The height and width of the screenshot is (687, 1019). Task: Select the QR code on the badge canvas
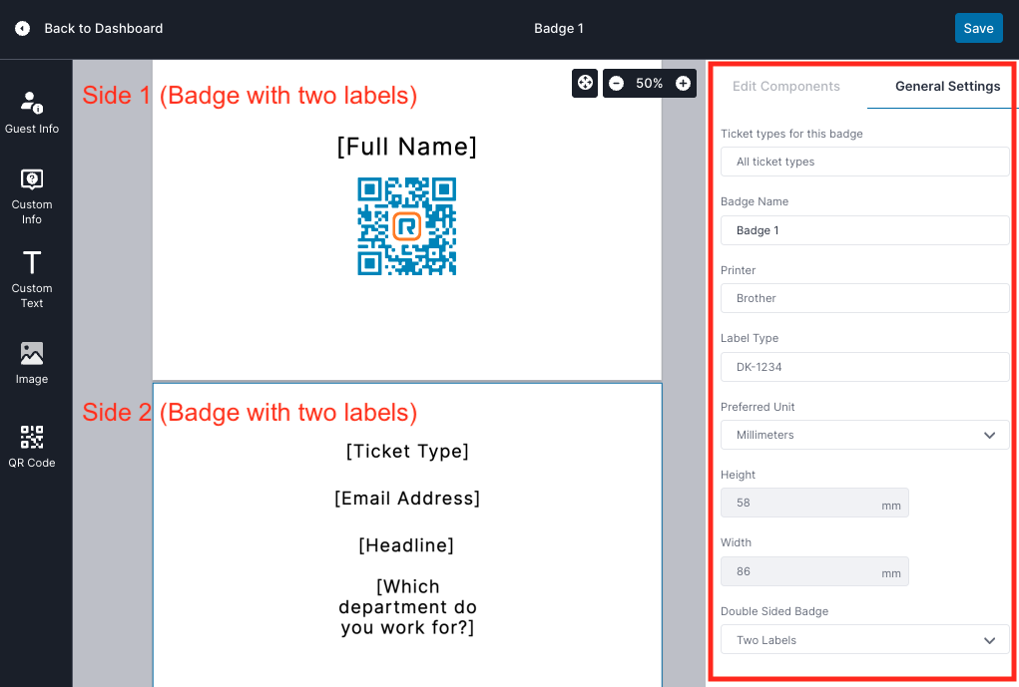click(407, 226)
